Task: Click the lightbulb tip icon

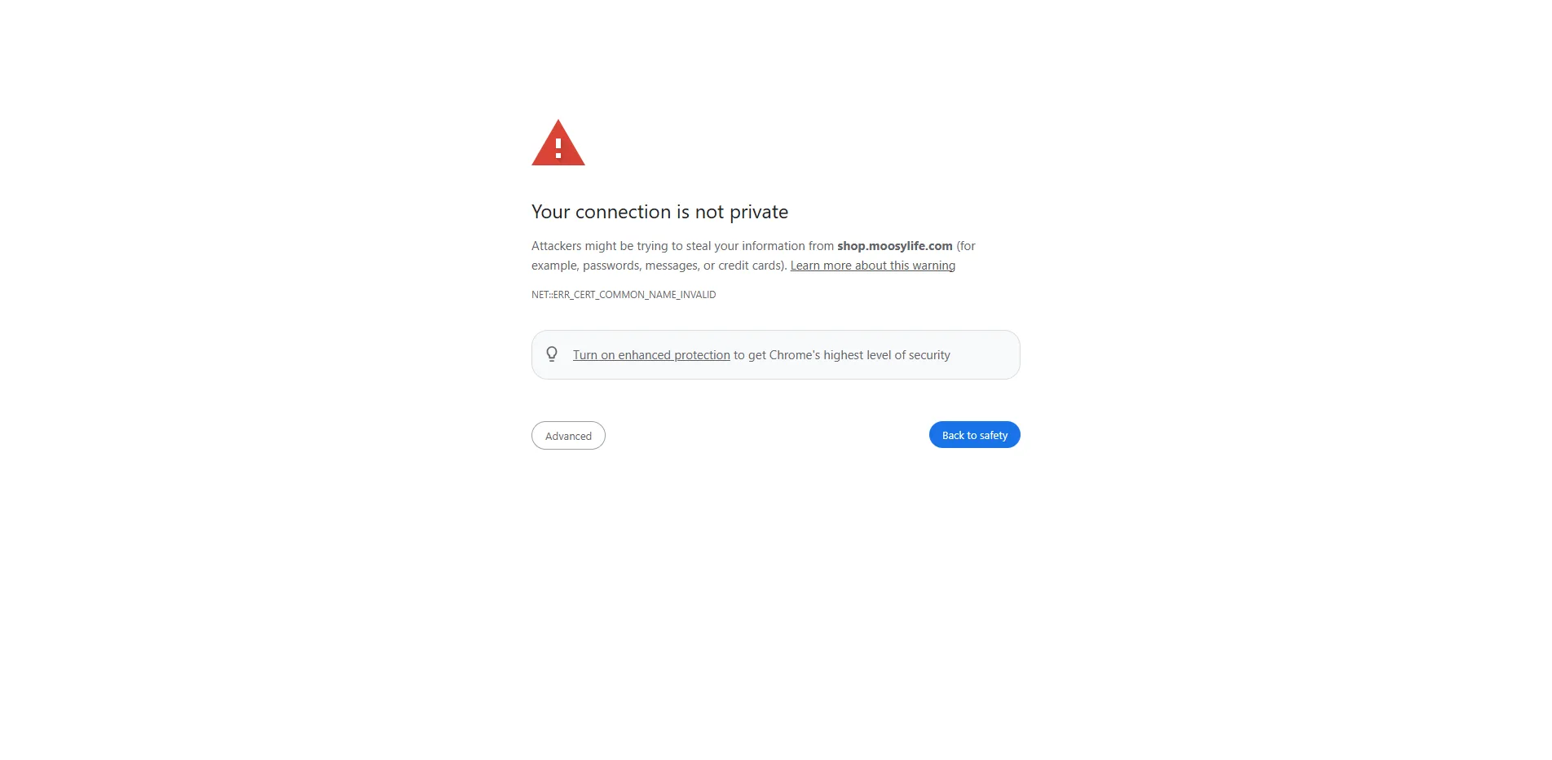Action: tap(552, 354)
